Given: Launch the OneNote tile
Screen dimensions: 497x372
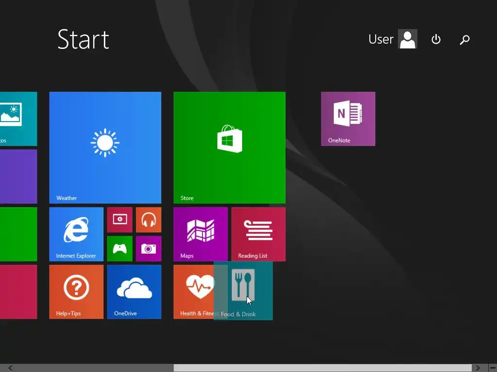Looking at the screenshot, I should click(348, 119).
